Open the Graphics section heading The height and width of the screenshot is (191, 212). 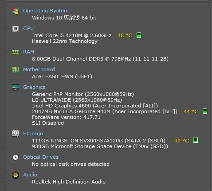click(34, 87)
